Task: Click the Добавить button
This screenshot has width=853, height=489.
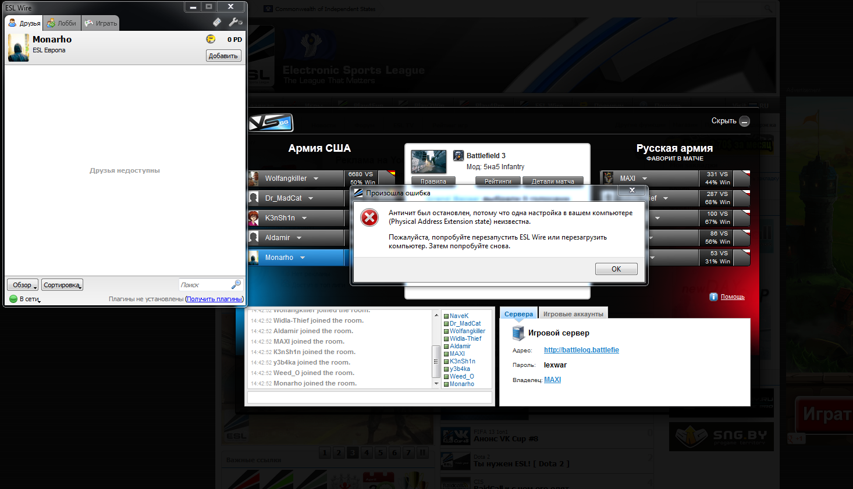Action: pos(223,56)
